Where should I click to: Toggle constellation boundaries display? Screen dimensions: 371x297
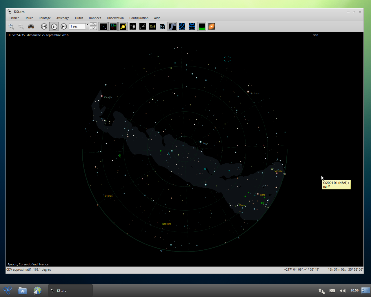[x=162, y=26]
